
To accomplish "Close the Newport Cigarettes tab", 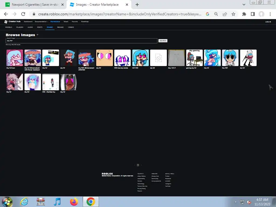I will point(63,5).
